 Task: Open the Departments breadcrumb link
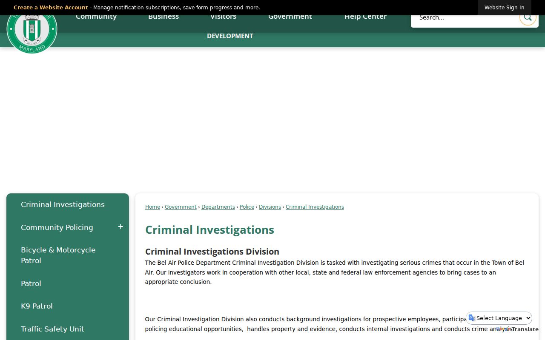tap(218, 207)
